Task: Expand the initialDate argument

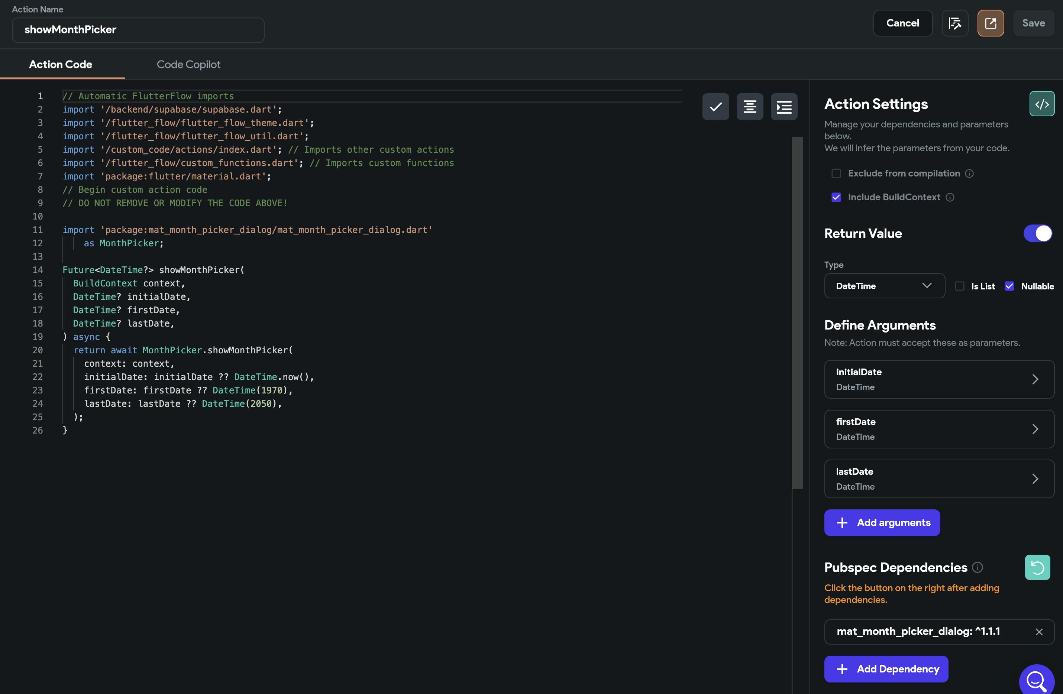Action: tap(939, 379)
